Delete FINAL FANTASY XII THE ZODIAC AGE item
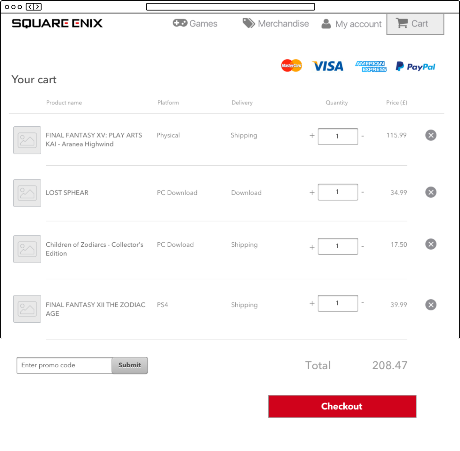The width and height of the screenshot is (460, 451). (x=431, y=305)
